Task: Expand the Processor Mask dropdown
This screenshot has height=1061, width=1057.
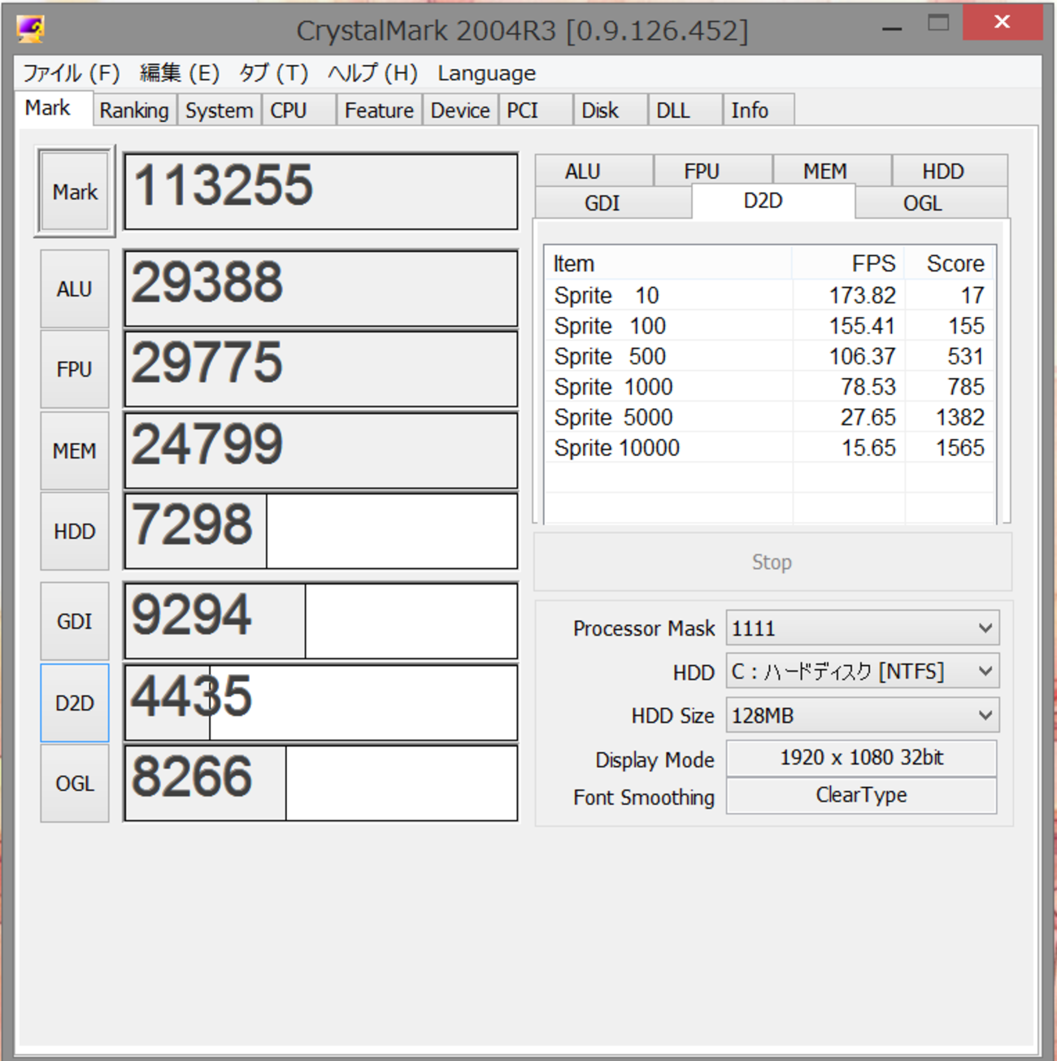Action: (862, 628)
